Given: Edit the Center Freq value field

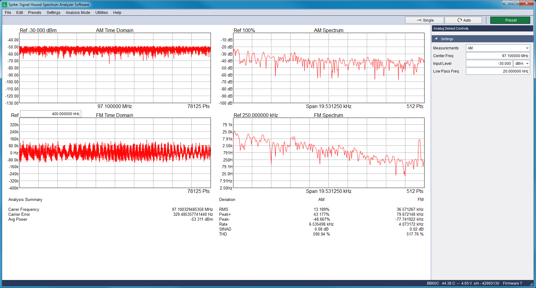Looking at the screenshot, I should [498, 56].
